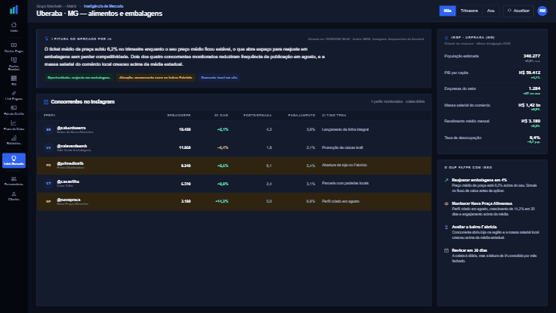Click the −0,4% growth value for @valeverdeemb
This screenshot has width=556, height=313.
tap(223, 147)
